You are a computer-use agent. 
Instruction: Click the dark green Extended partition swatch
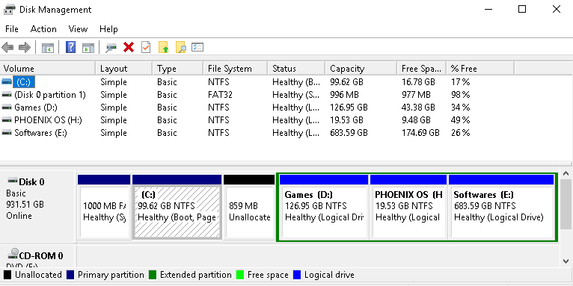pyautogui.click(x=153, y=275)
